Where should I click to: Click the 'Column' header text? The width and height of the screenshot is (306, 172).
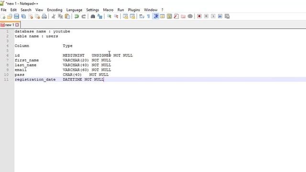(x=22, y=46)
